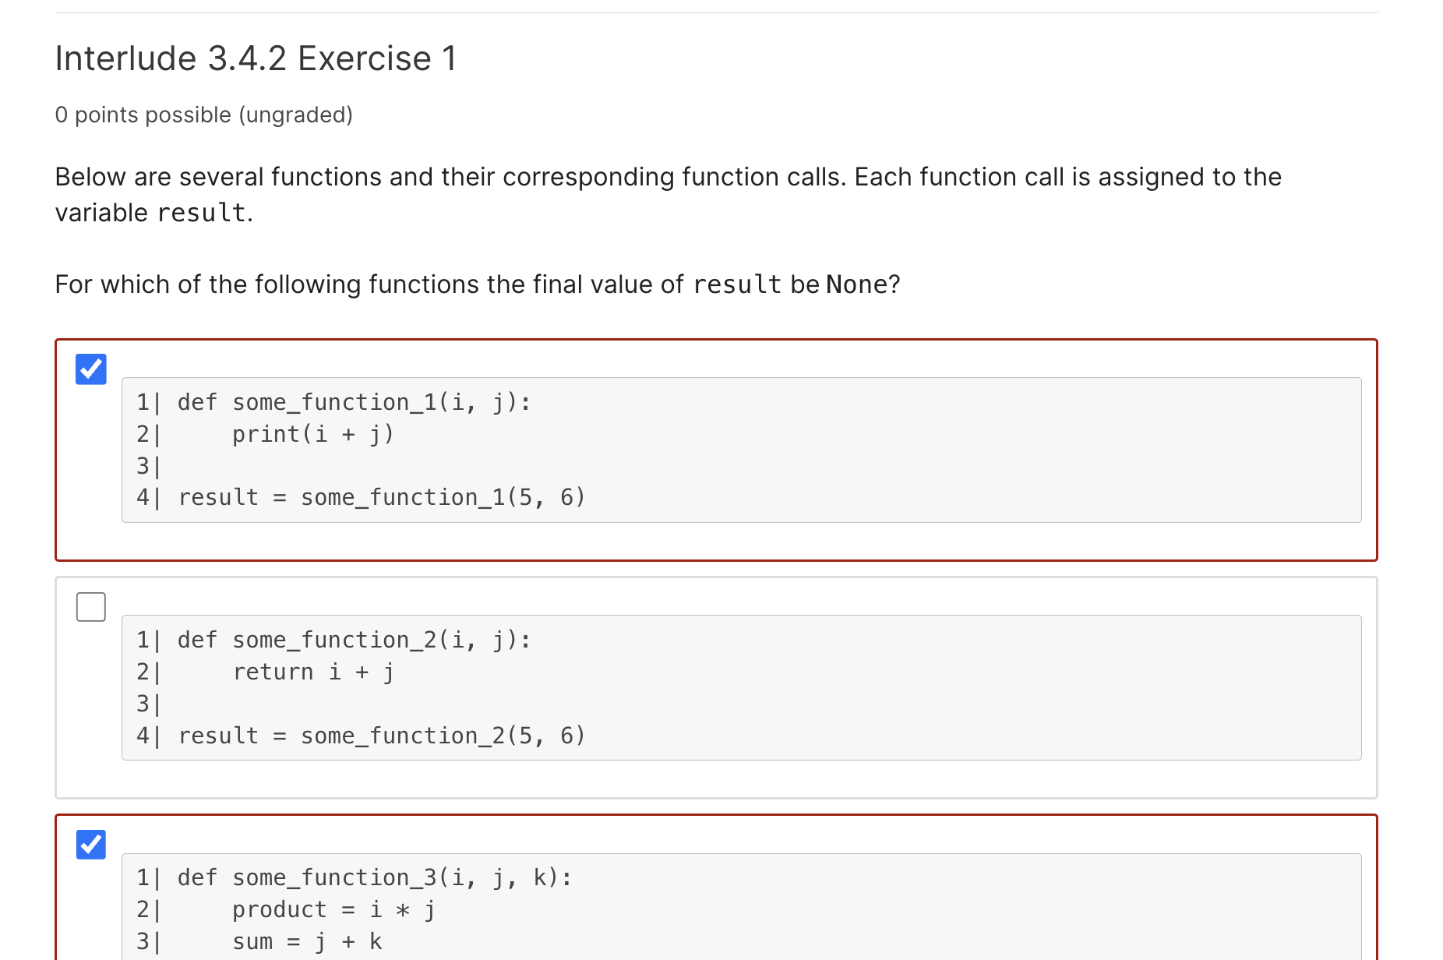1443x960 pixels.
Task: Click the 0 points possible label
Action: 203,115
